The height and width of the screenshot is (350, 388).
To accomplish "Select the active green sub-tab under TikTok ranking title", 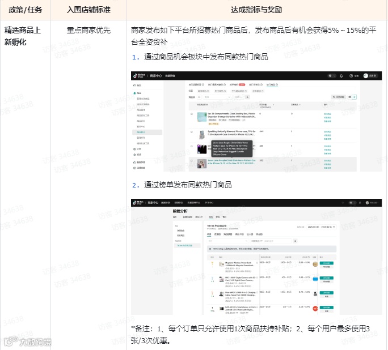I will coord(209,234).
